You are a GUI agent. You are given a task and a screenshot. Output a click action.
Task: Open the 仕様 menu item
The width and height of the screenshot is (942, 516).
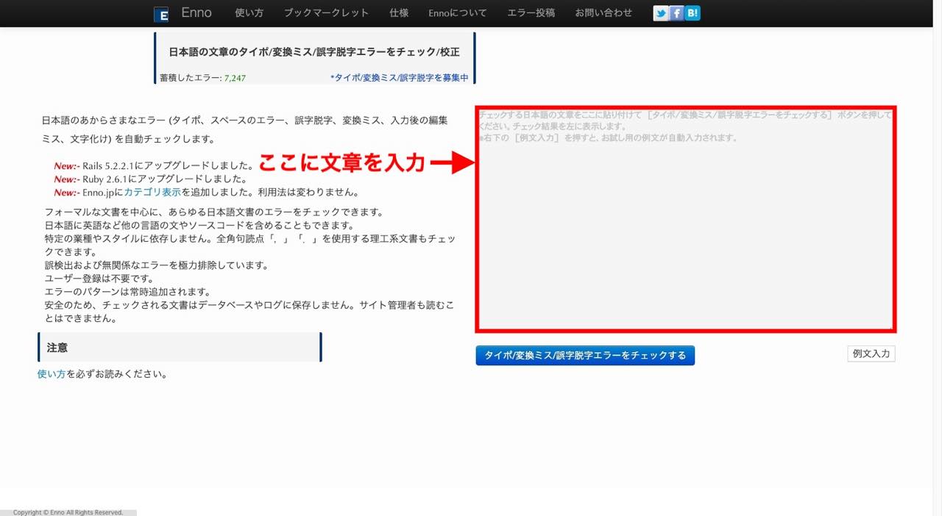pyautogui.click(x=399, y=13)
